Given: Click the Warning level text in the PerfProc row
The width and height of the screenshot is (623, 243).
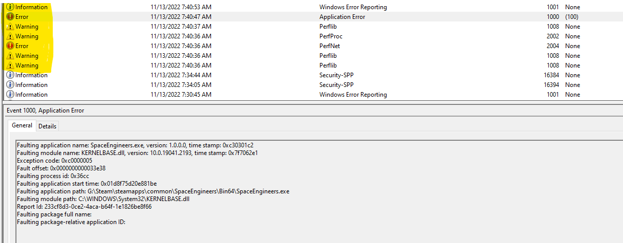Looking at the screenshot, I should coord(27,36).
